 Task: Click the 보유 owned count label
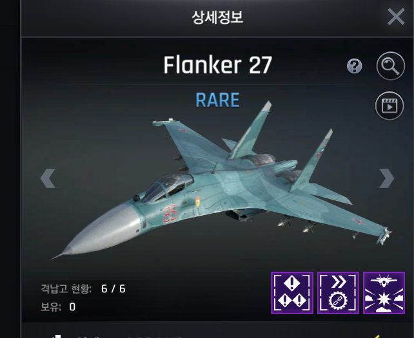(x=51, y=307)
